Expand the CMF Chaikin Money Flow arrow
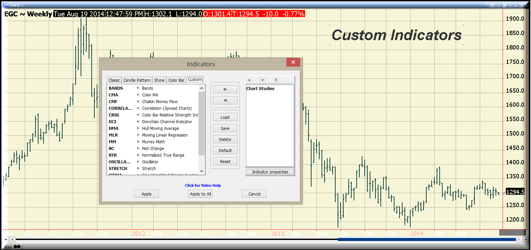 tap(138, 101)
